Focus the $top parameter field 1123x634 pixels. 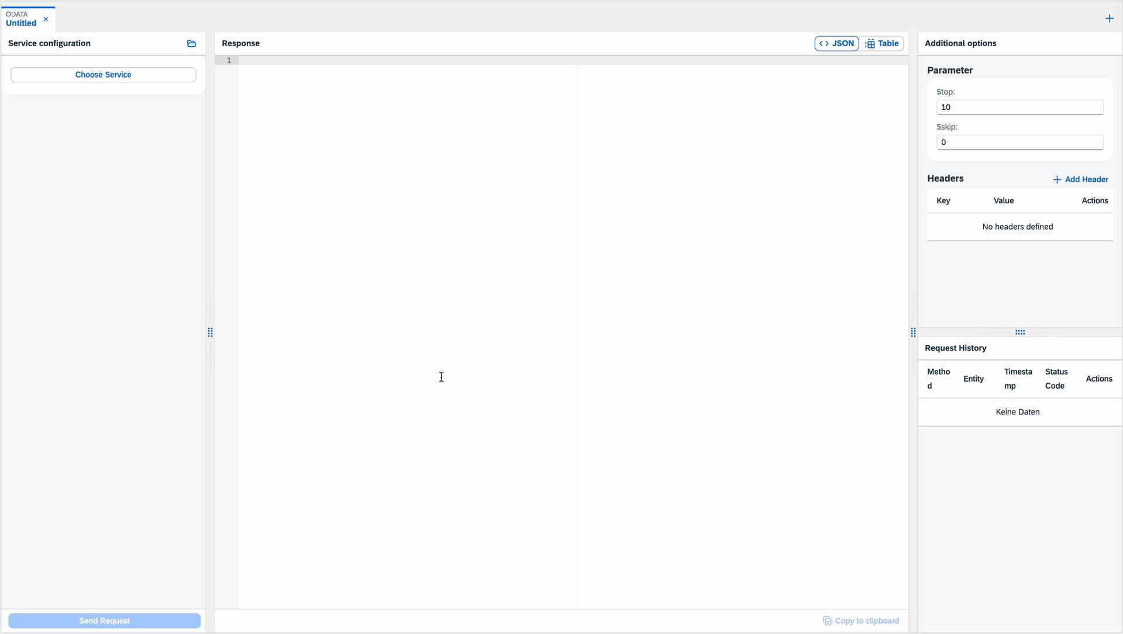click(1019, 108)
